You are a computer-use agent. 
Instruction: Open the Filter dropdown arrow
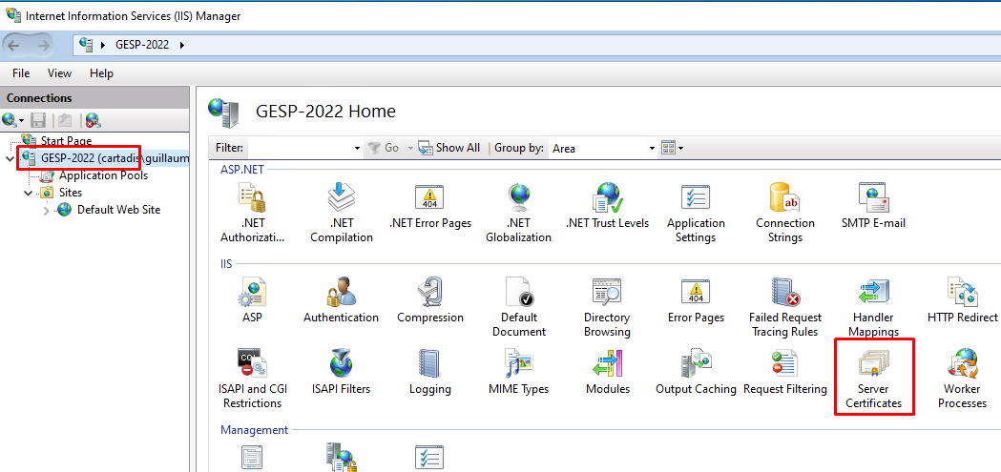[x=357, y=148]
